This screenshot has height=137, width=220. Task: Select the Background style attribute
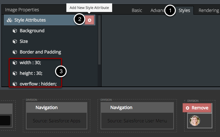click(32, 31)
